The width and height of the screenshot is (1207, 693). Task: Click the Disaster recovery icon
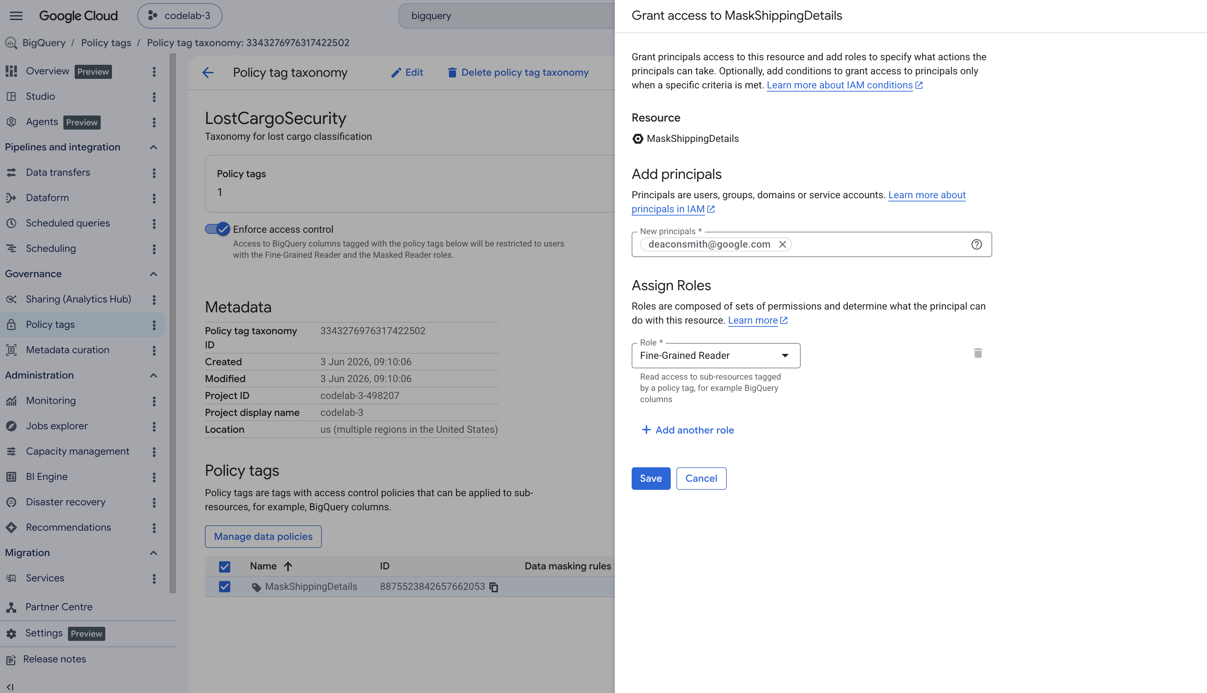click(x=11, y=502)
